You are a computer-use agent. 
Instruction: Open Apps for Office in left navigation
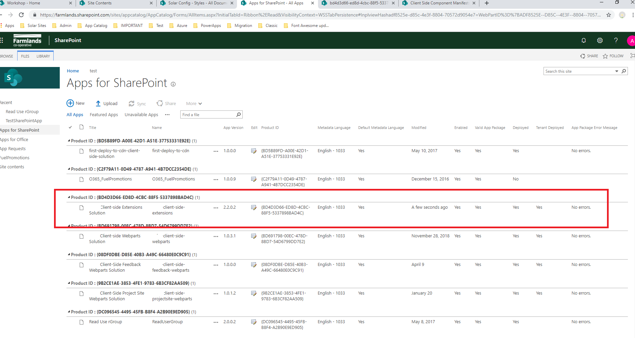click(14, 139)
